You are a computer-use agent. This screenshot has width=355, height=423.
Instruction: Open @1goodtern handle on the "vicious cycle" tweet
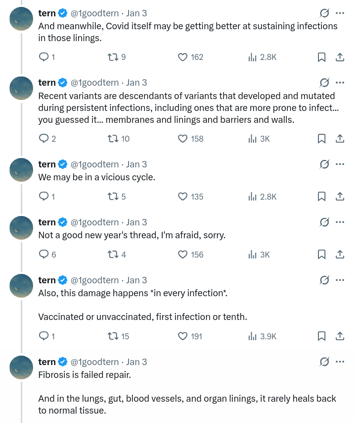coord(94,164)
